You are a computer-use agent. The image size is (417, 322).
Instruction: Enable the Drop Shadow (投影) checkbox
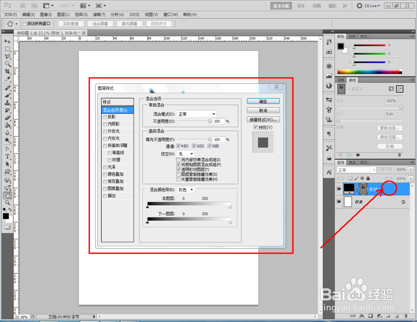coord(105,117)
